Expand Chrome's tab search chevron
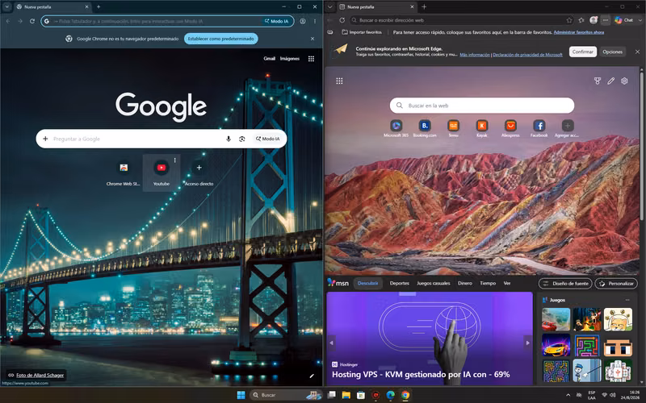Image resolution: width=646 pixels, height=403 pixels. coord(6,7)
